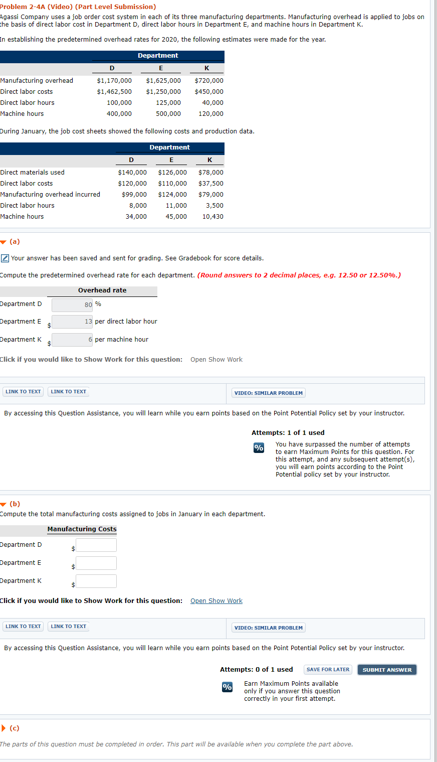This screenshot has width=437, height=762.
Task: Open Show Work for part (b)
Action: point(216,600)
